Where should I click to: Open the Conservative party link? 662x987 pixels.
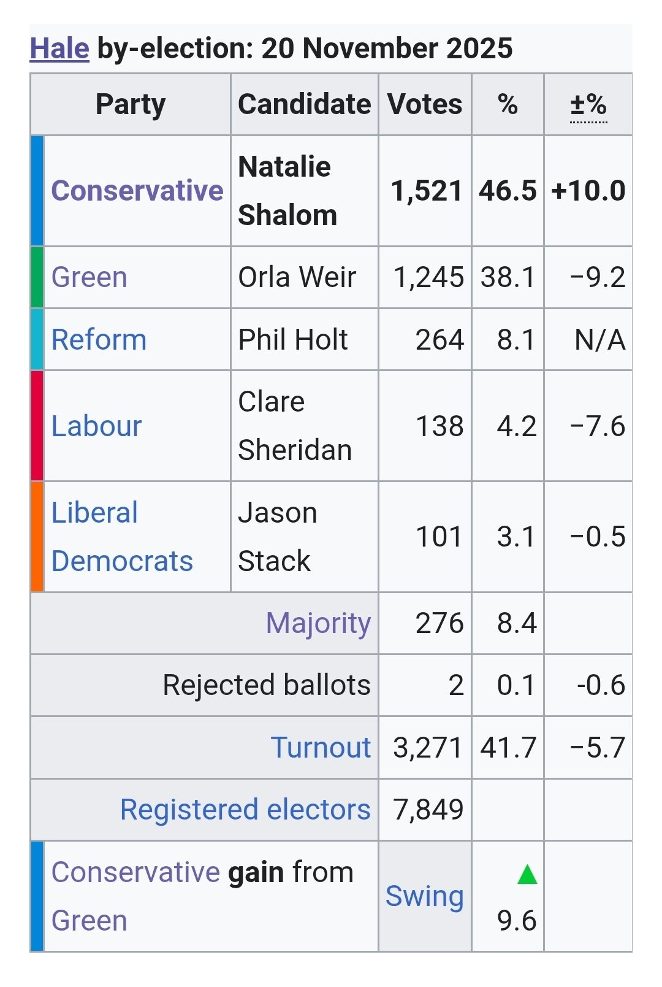[137, 191]
